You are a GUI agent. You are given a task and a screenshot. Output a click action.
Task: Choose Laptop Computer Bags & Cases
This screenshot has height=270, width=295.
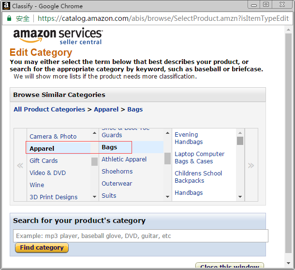[x=199, y=158]
